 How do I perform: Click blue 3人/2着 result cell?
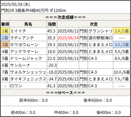pos(122,45)
